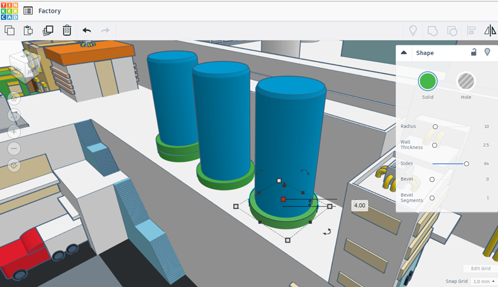Click the right corner white resize handle
The width and height of the screenshot is (498, 287).
click(x=329, y=206)
